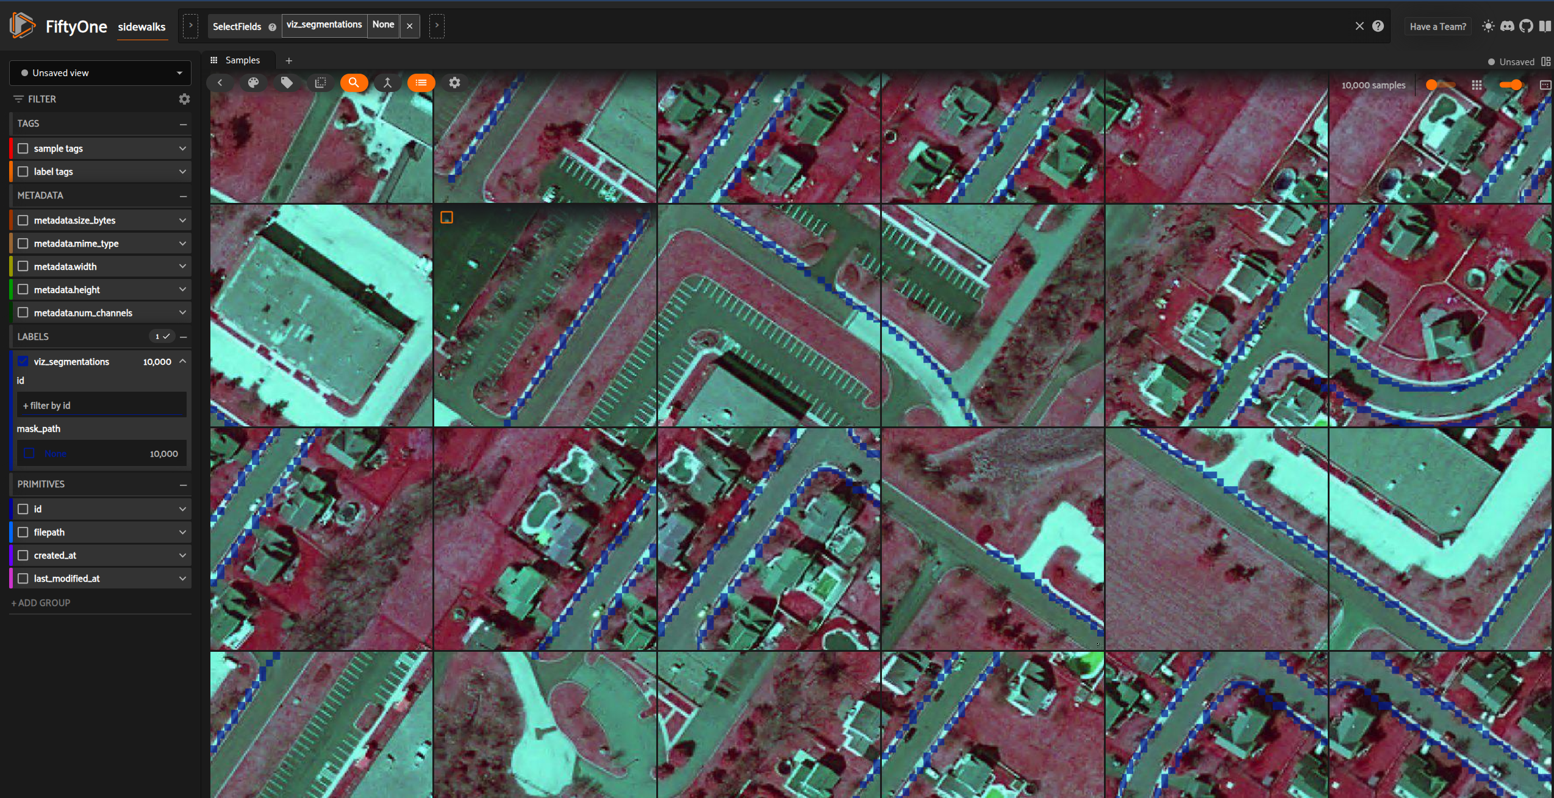Open the Unsaved view selector dropdown
The width and height of the screenshot is (1554, 798).
click(99, 72)
